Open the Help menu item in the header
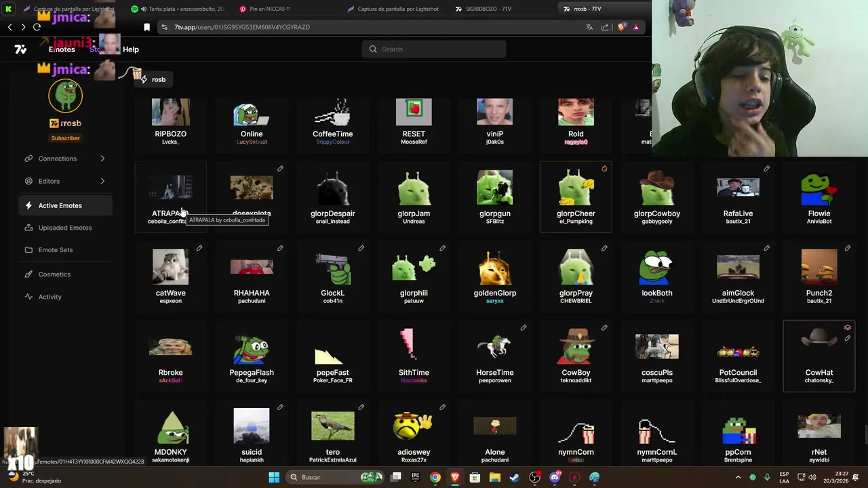Image resolution: width=868 pixels, height=488 pixels. 131,49
